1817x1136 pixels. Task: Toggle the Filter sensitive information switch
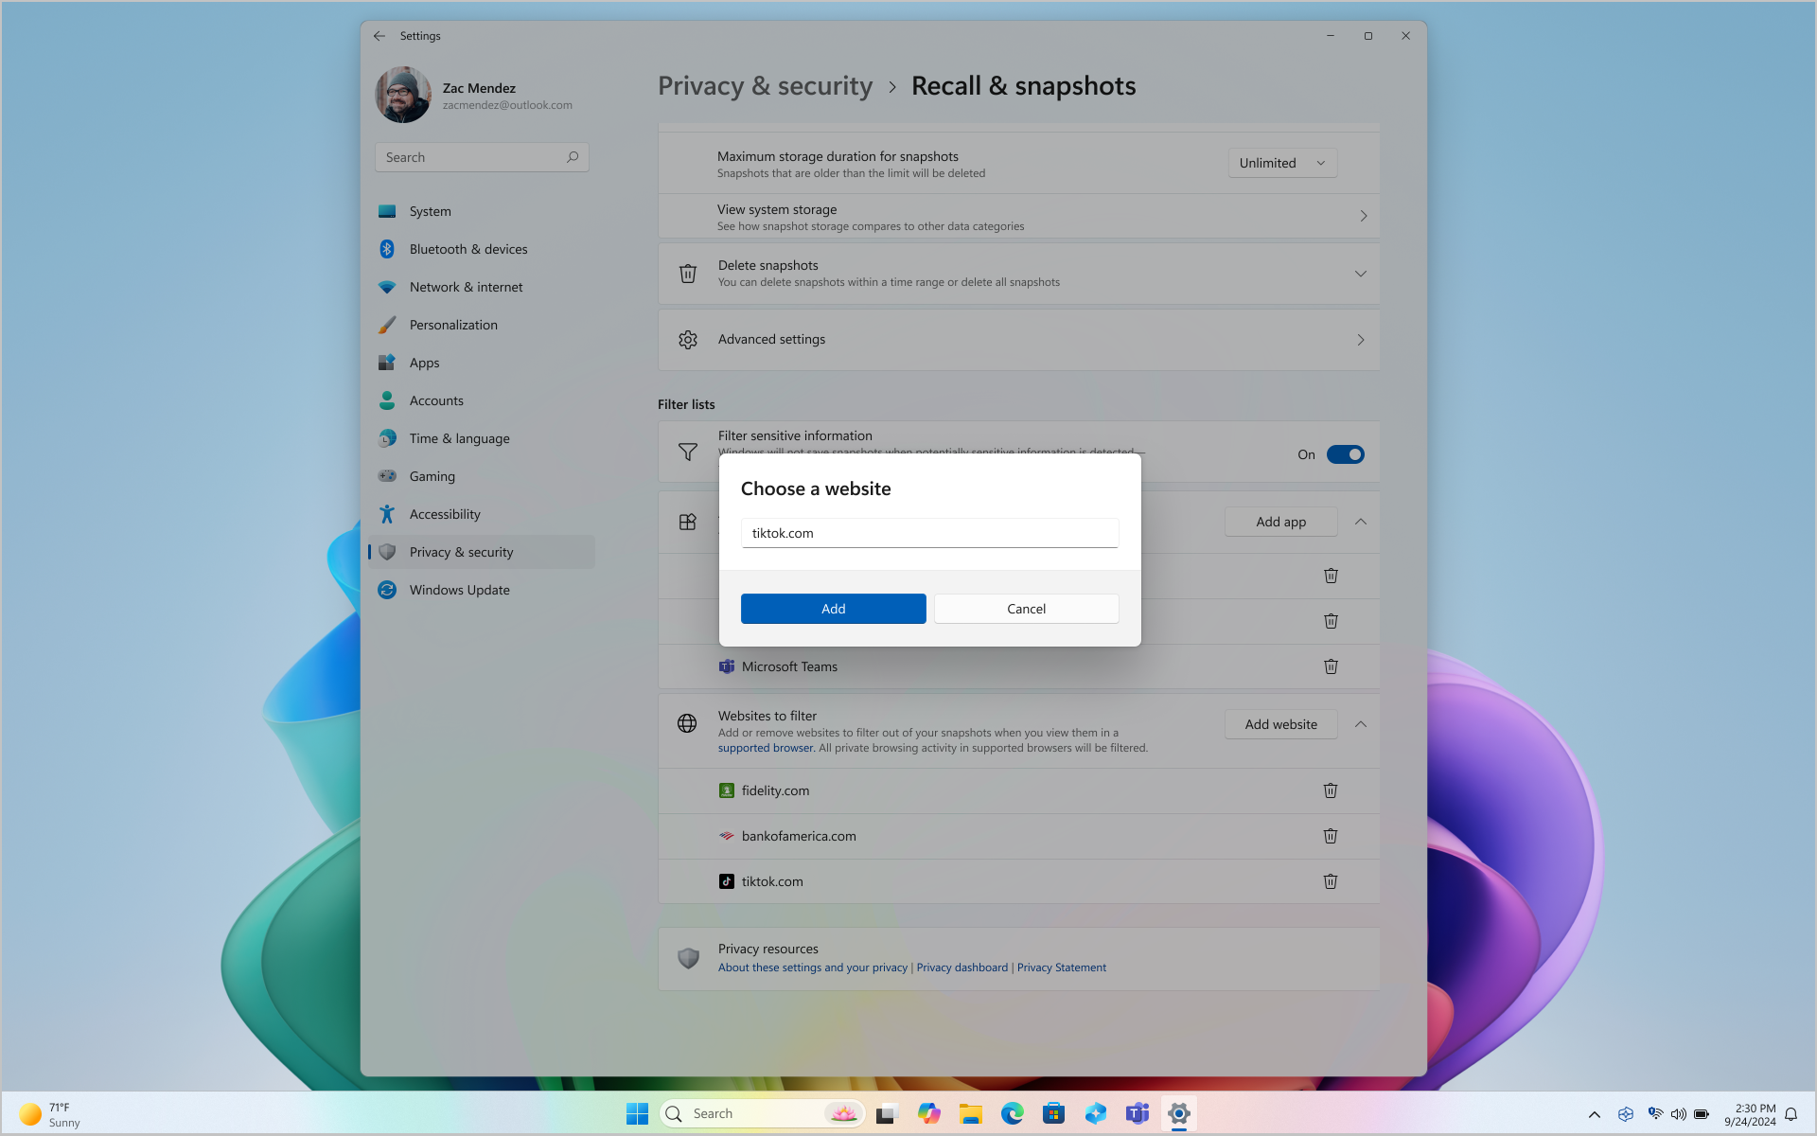(1345, 453)
